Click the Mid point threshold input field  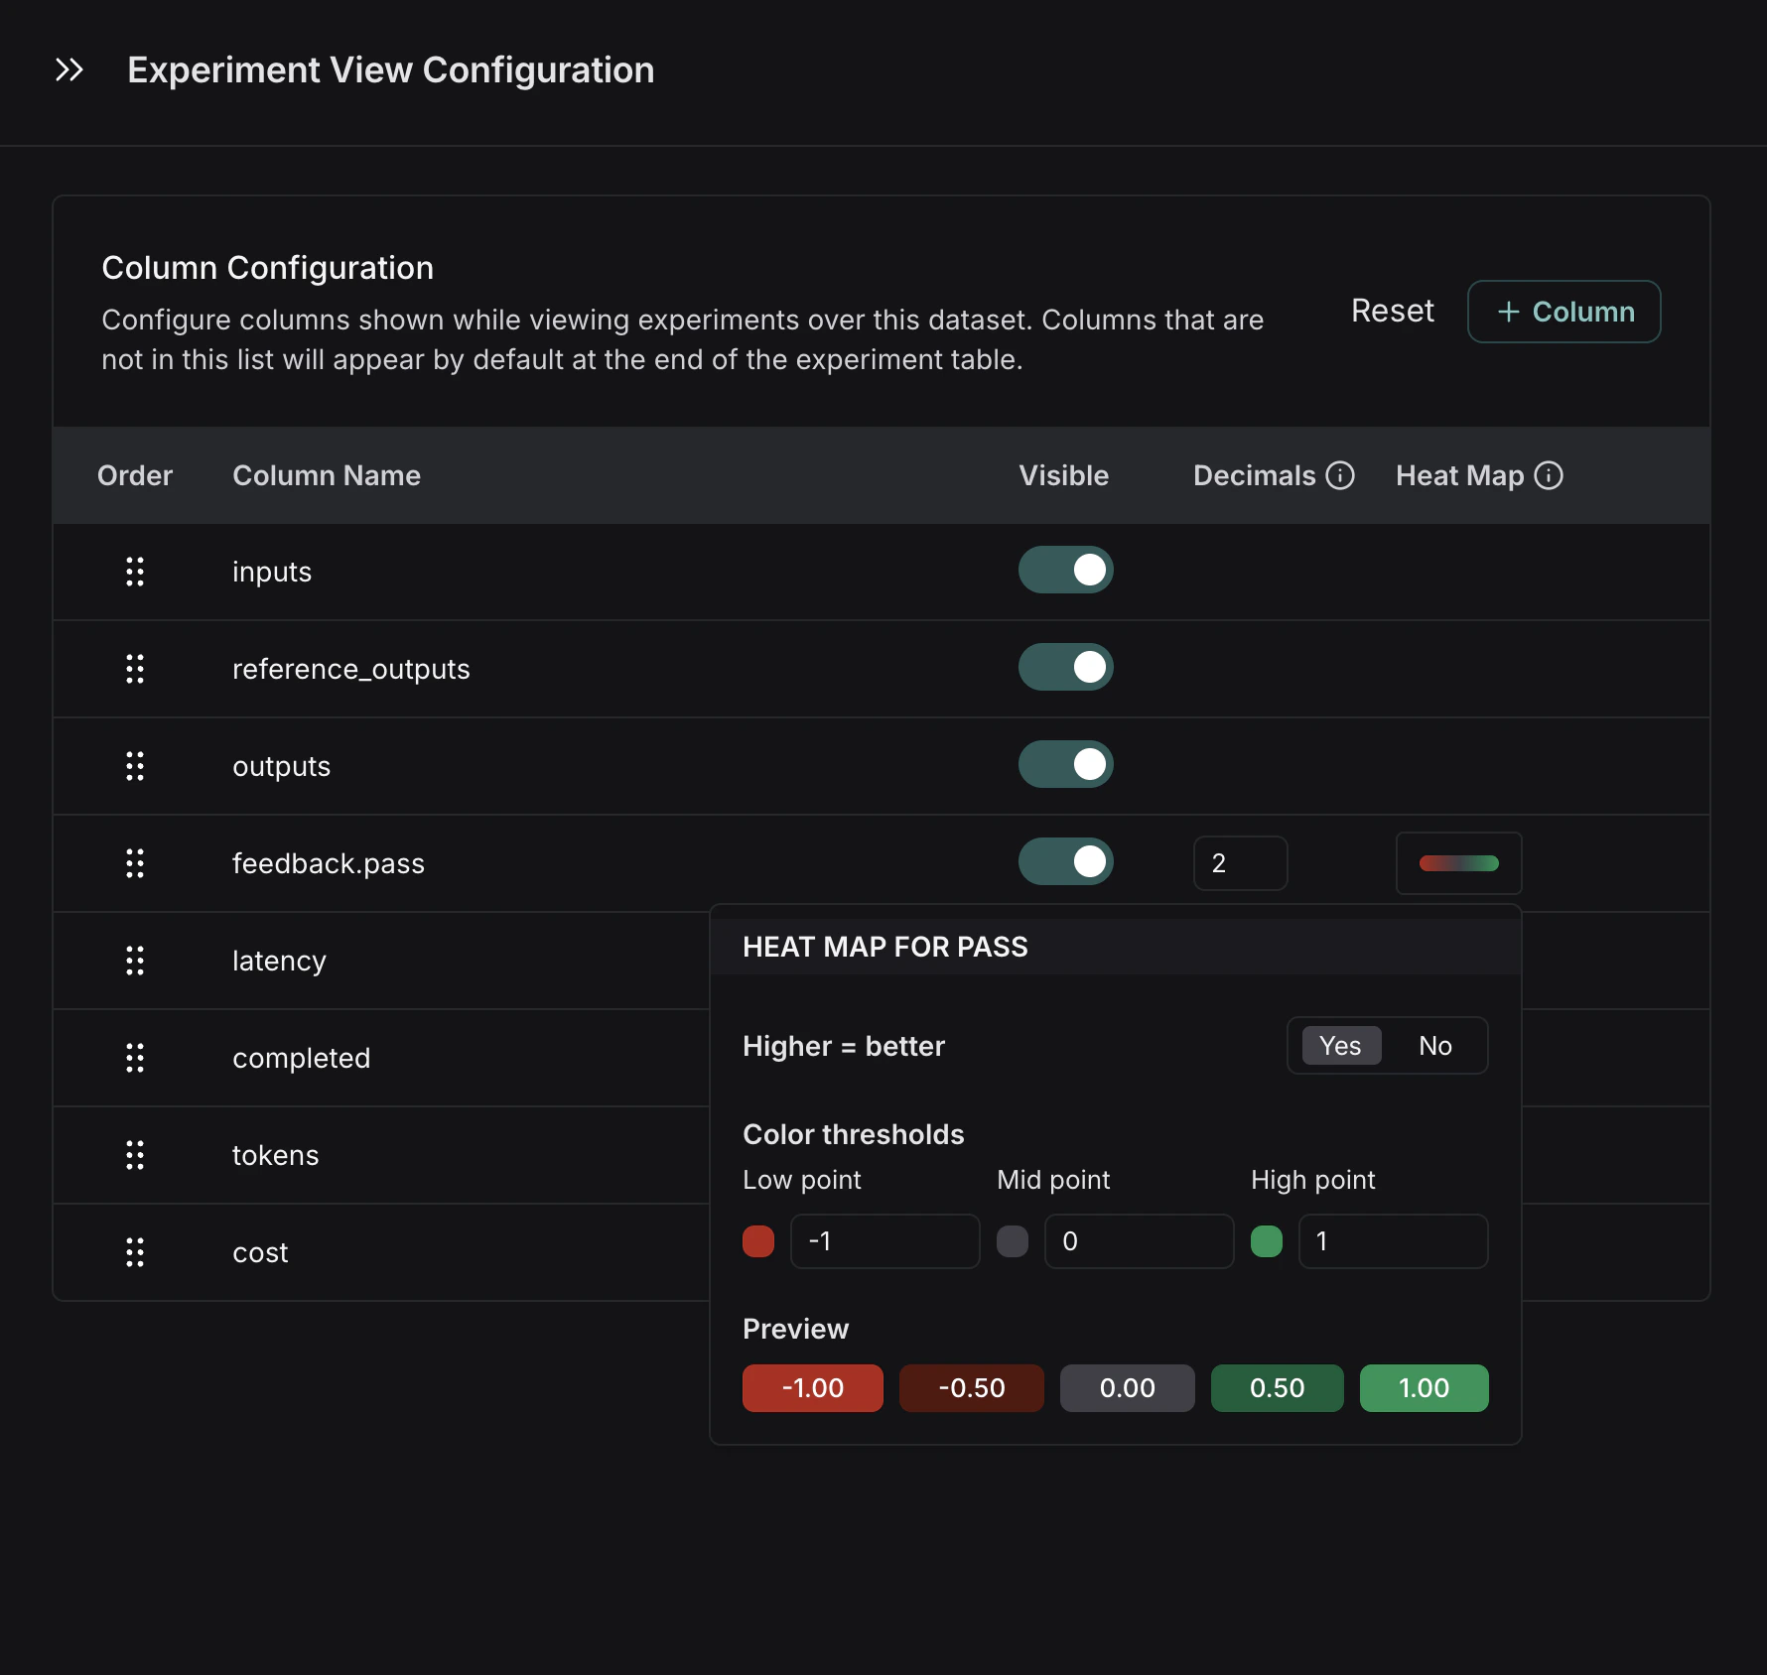coord(1138,1241)
